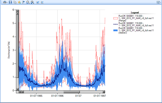Image resolution: width=162 pixels, height=103 pixels.
Task: Click the horizontal scrollbar thumb
Action: (71, 92)
